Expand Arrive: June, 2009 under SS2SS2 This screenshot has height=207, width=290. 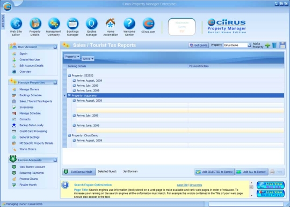click(74, 90)
